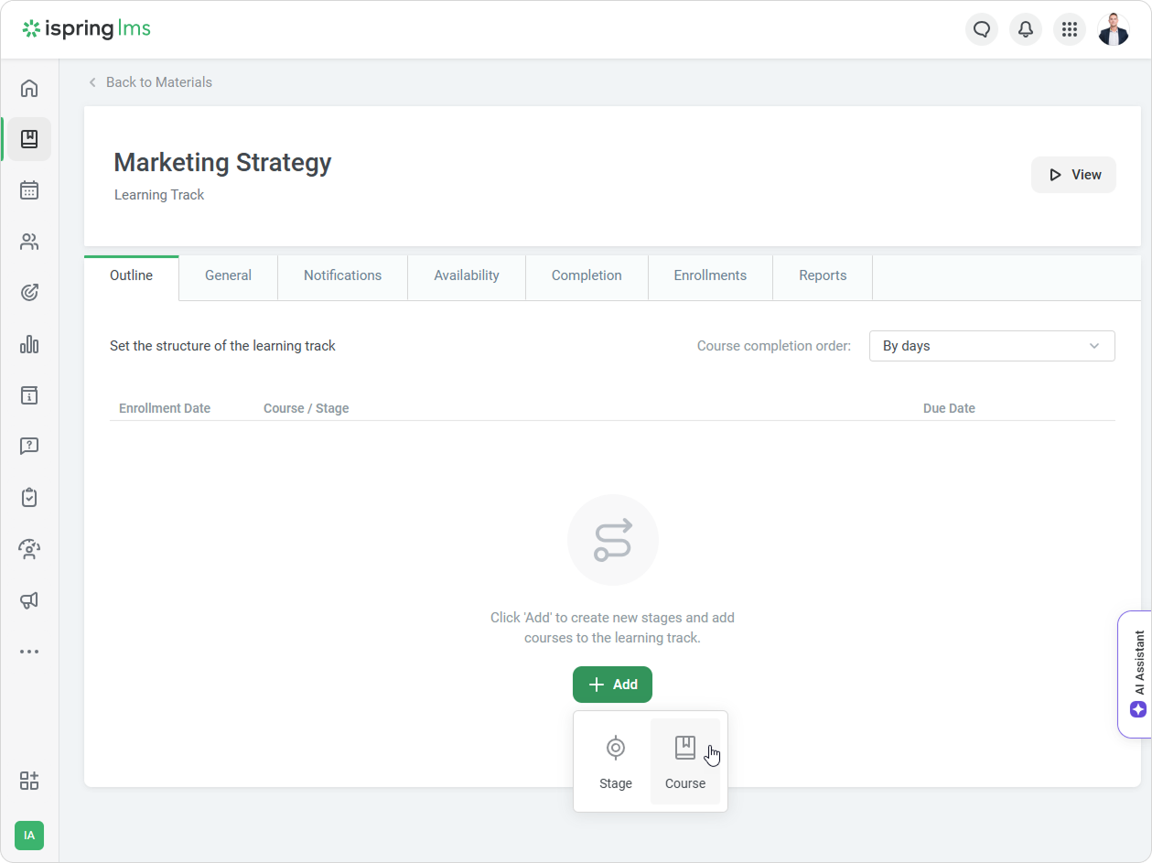
Task: Select Course from the Add menu
Action: pos(685,761)
